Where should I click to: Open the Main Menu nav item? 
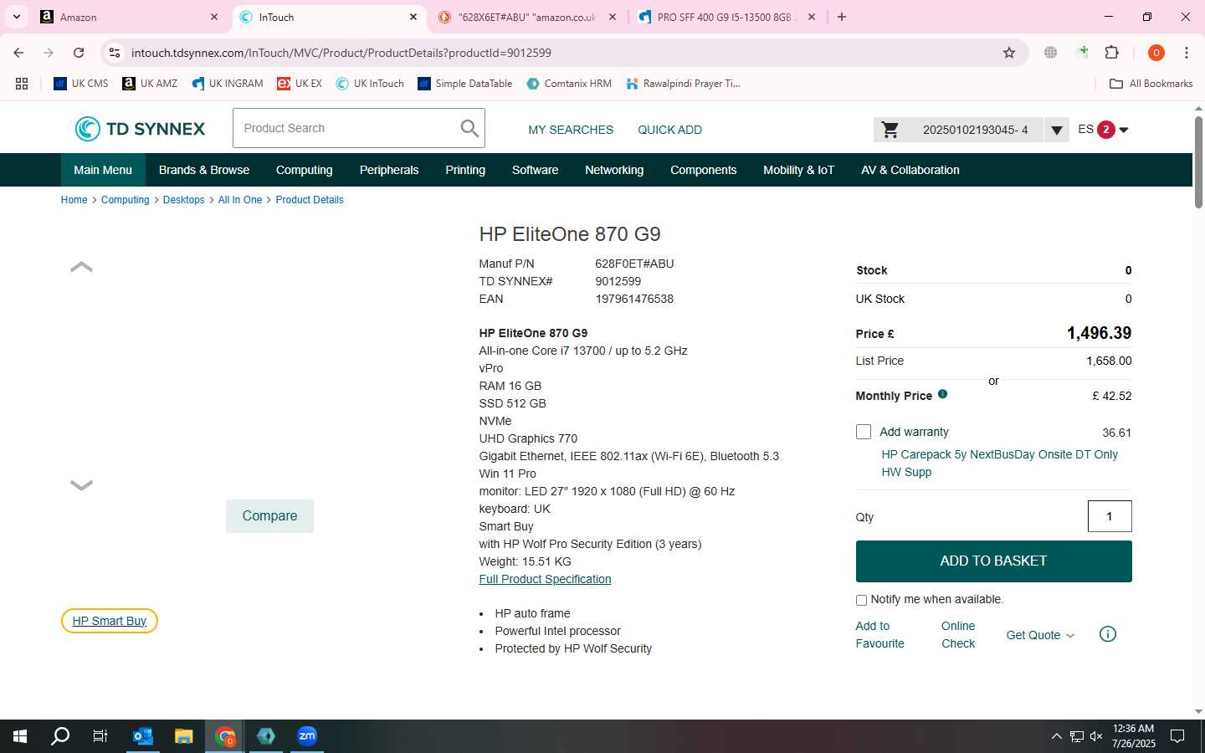[x=103, y=170]
